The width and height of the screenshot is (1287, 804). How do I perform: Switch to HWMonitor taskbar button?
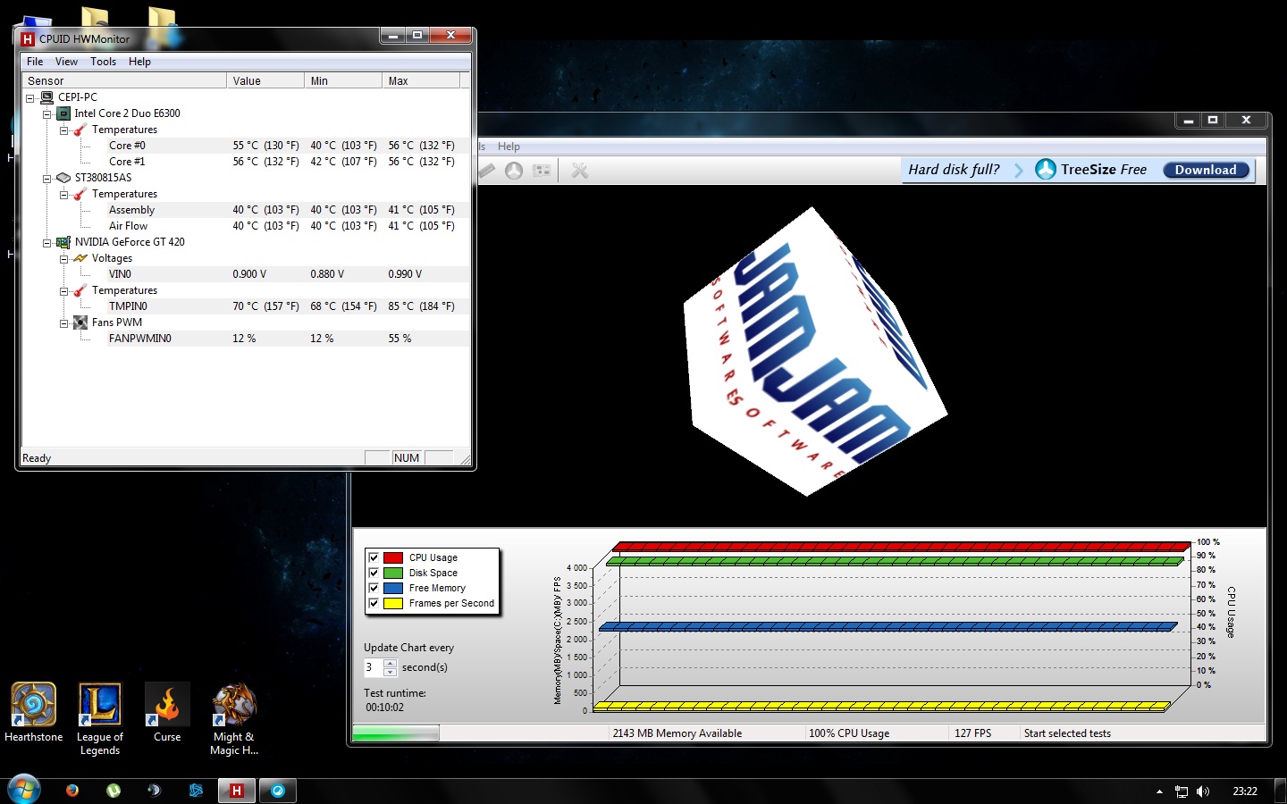point(237,791)
